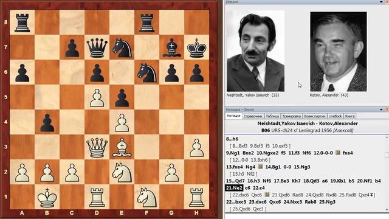
Task: Jump to move 24.Nxc3
Action: tap(293, 202)
